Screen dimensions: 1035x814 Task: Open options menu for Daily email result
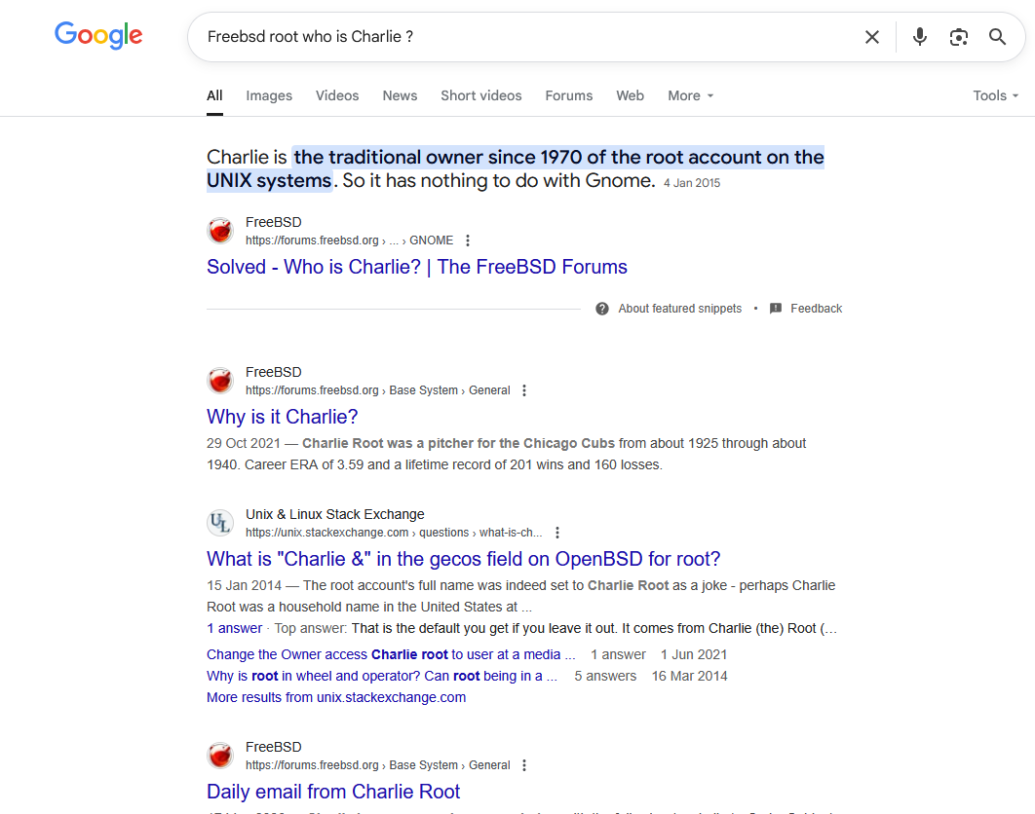click(x=524, y=765)
